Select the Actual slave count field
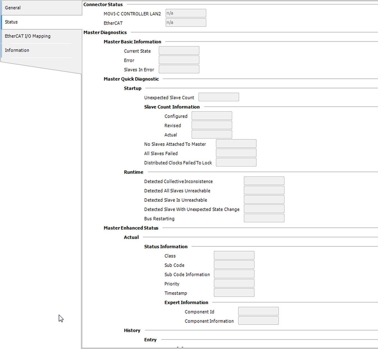Image resolution: width=378 pixels, height=349 pixels. 212,134
